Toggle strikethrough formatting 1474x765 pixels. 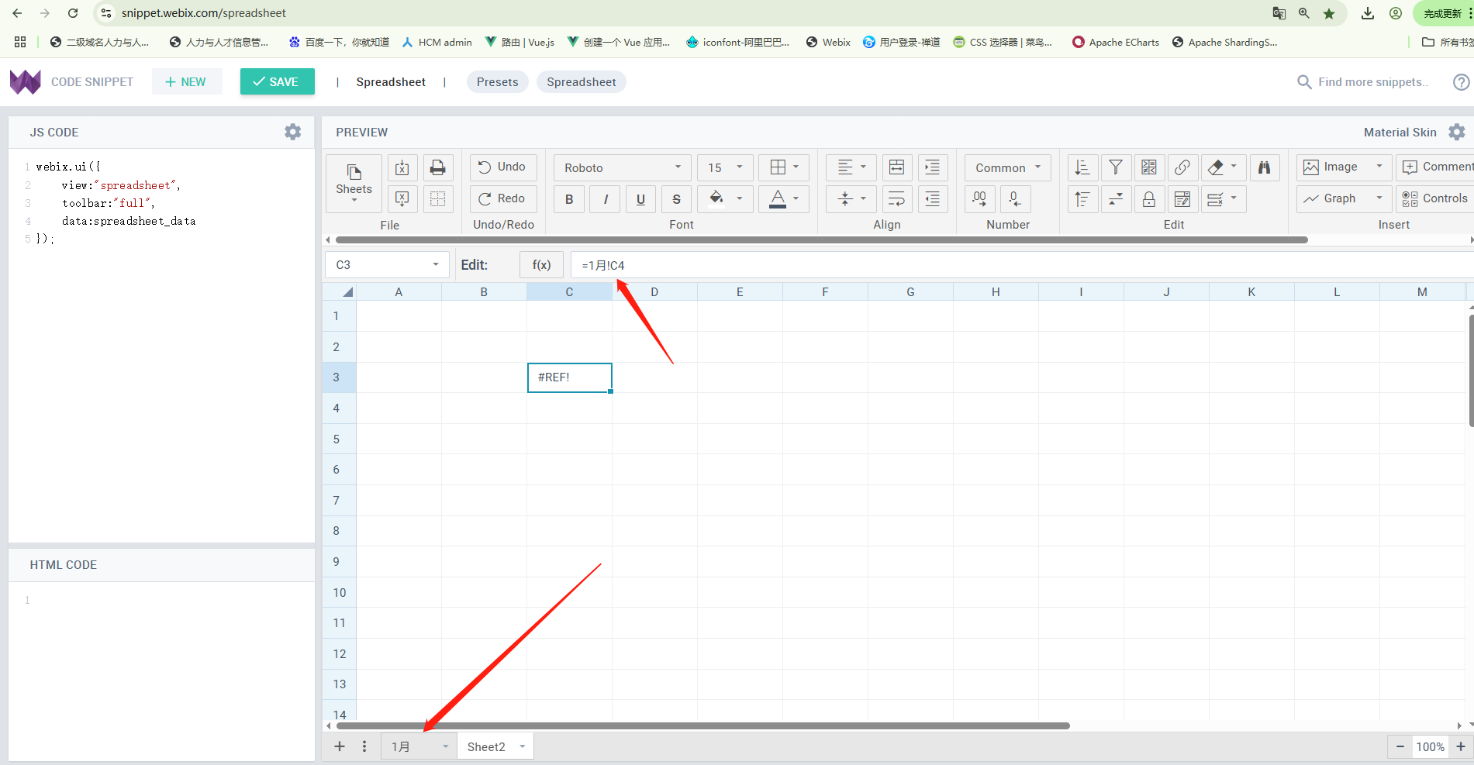[x=676, y=199]
